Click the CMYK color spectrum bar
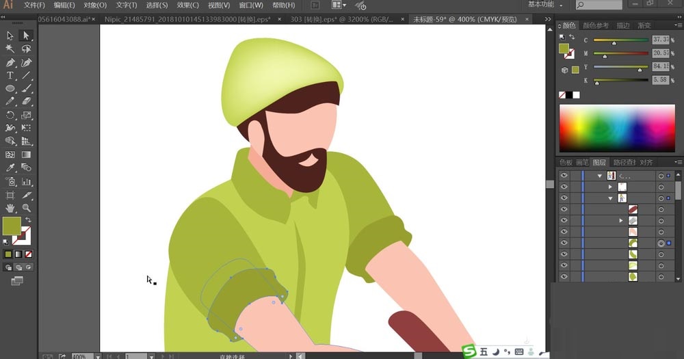The width and height of the screenshot is (684, 359). [617, 129]
